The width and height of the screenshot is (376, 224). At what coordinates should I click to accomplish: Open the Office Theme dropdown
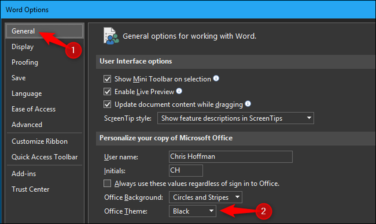[193, 211]
